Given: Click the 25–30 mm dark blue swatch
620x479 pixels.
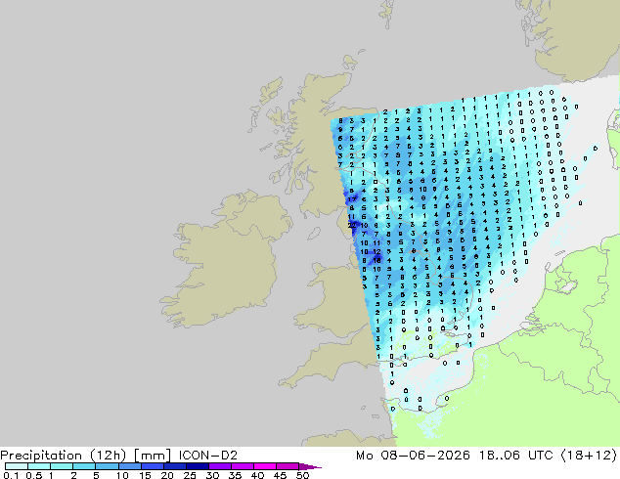Looking at the screenshot, I should 197,466.
